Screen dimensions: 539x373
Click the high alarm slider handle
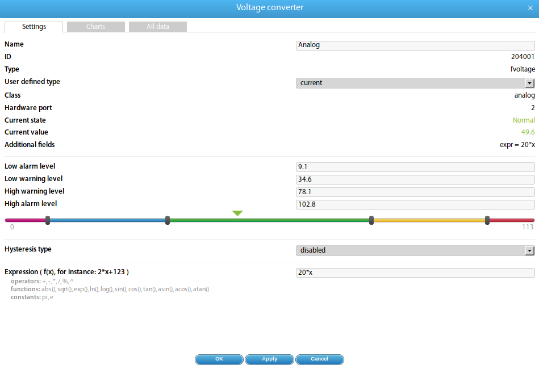(487, 220)
